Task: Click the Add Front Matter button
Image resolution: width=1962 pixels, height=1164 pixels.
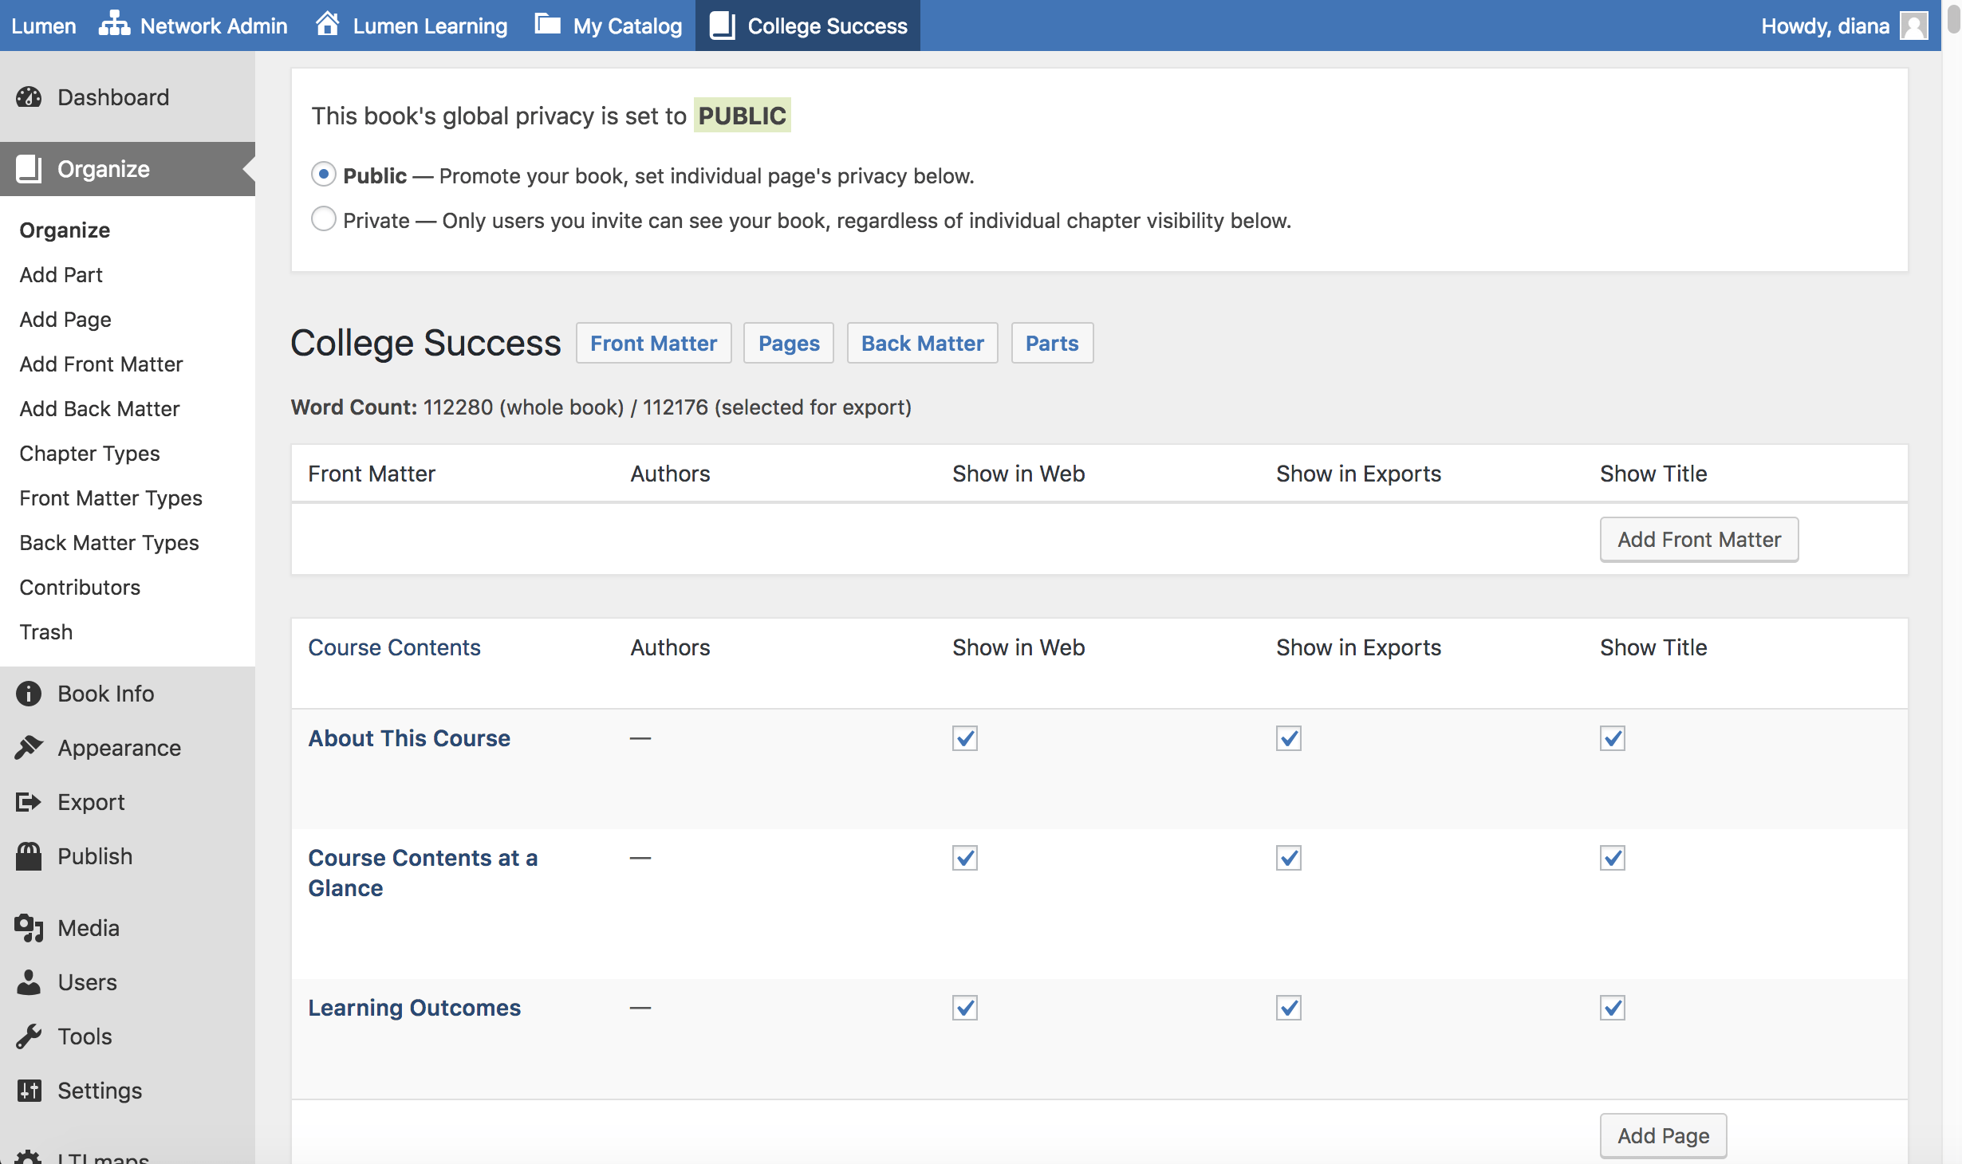Action: 1698,540
